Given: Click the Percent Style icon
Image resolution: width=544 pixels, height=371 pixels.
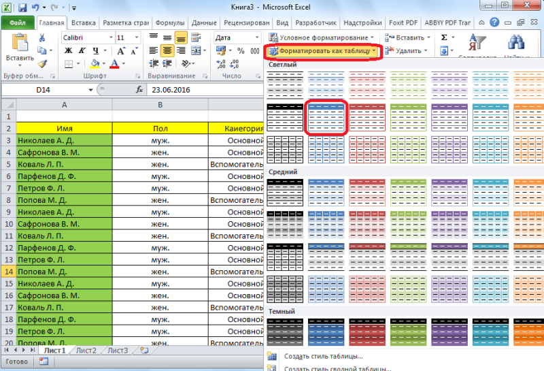Looking at the screenshot, I should point(241,51).
